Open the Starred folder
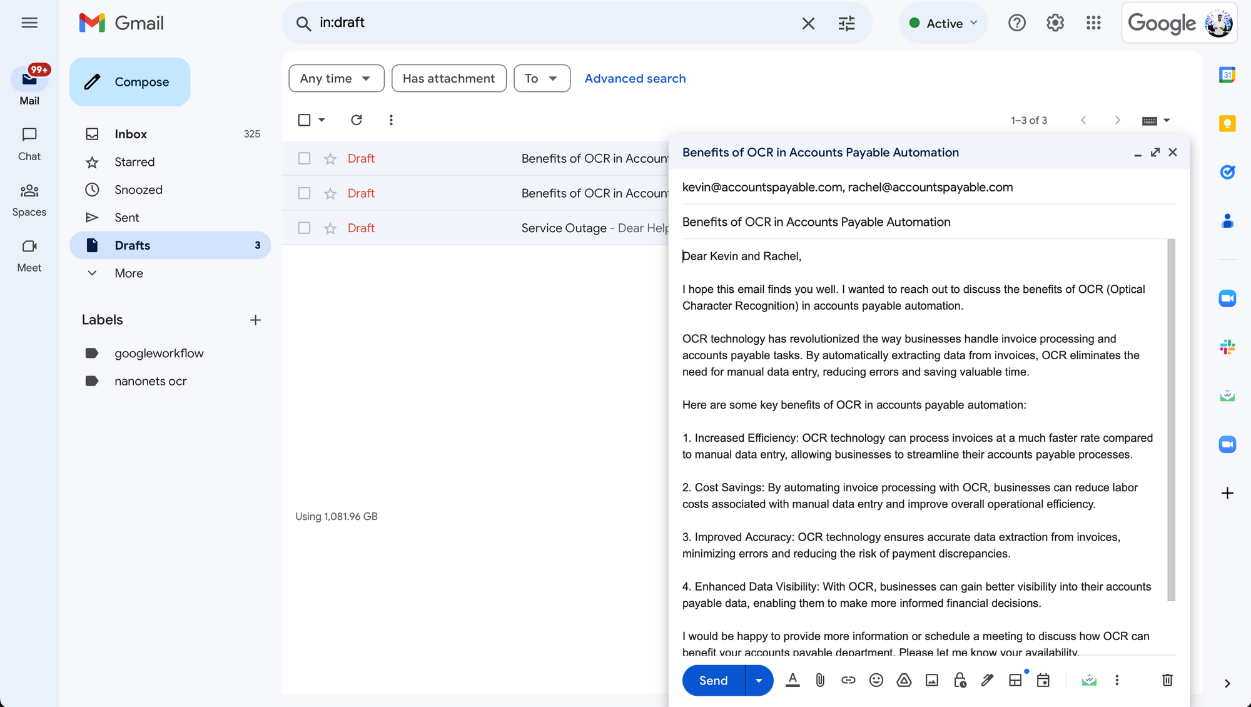The height and width of the screenshot is (707, 1251). click(134, 162)
